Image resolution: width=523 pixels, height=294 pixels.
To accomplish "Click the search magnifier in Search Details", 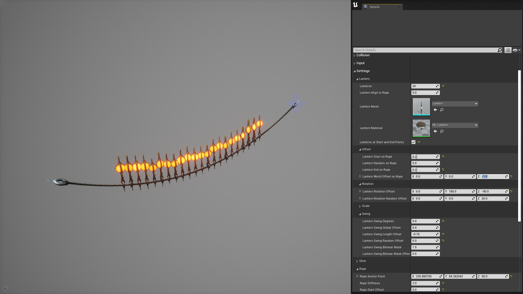I will pos(500,50).
